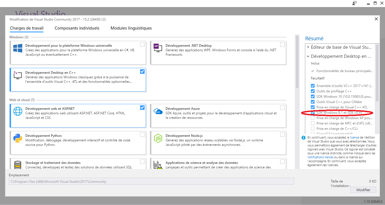
Task: Click the blue info icon near license text
Action: pyautogui.click(x=304, y=138)
